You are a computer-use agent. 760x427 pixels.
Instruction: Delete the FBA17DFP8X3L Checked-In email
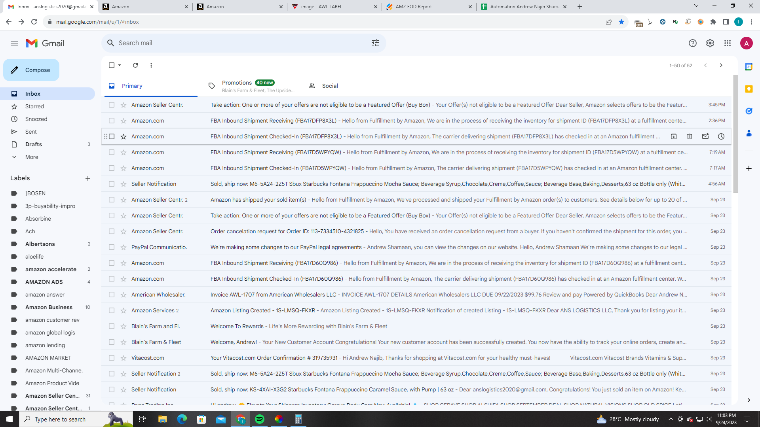click(690, 136)
